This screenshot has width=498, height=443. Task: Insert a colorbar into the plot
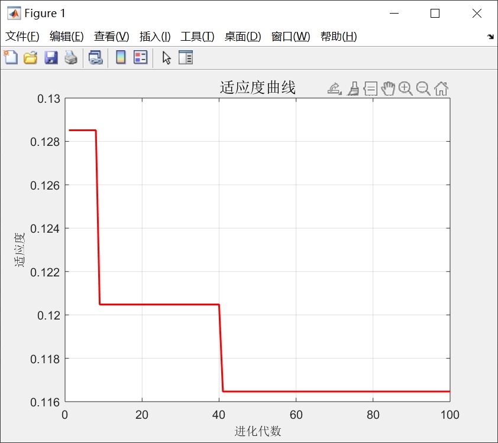coord(122,57)
